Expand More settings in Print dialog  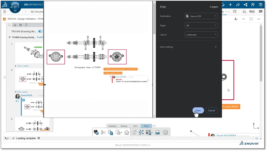click(x=188, y=47)
